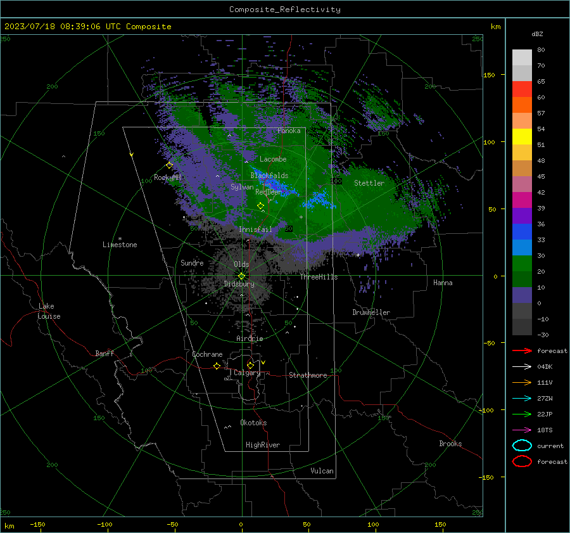The image size is (570, 533).
Task: Click the dBZ legend heading
Action: click(x=537, y=34)
